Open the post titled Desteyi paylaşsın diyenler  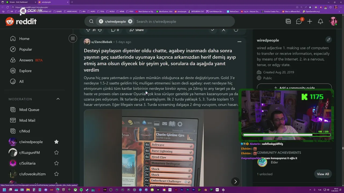pos(160,60)
